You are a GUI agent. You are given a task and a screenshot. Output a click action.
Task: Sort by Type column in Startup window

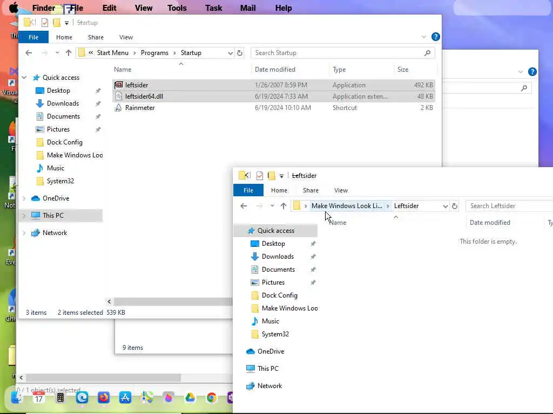pyautogui.click(x=339, y=70)
